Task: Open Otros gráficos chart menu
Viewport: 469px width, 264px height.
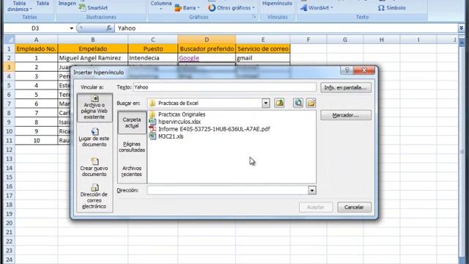Action: coord(232,8)
